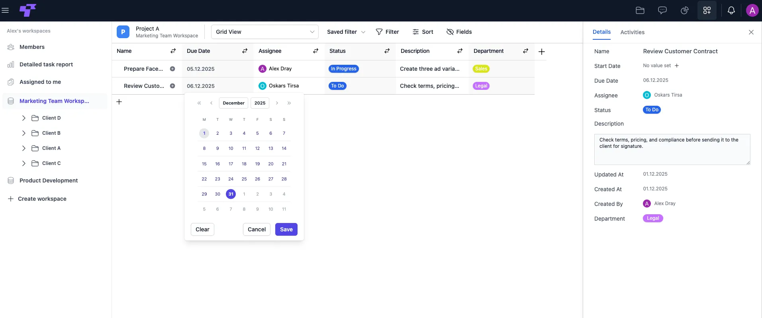Clear the due date
762x318 pixels.
[x=202, y=229]
